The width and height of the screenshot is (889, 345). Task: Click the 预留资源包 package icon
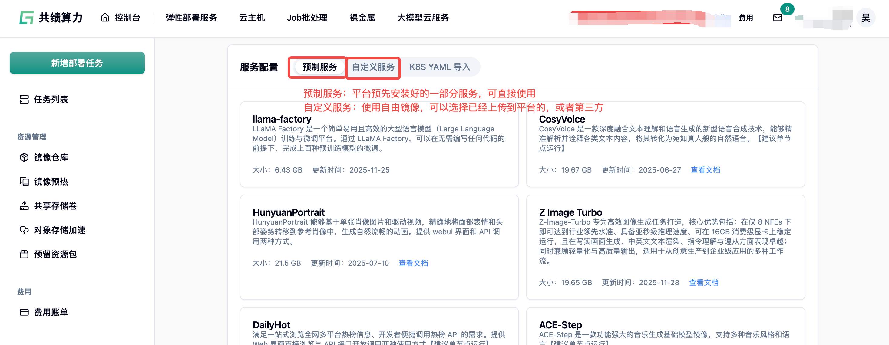pyautogui.click(x=24, y=254)
